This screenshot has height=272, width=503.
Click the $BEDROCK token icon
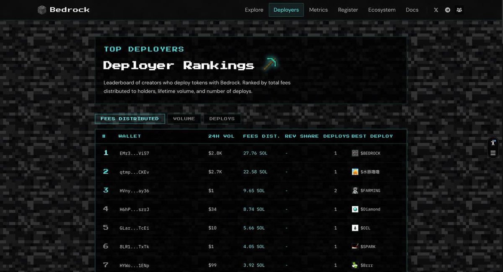[355, 153]
